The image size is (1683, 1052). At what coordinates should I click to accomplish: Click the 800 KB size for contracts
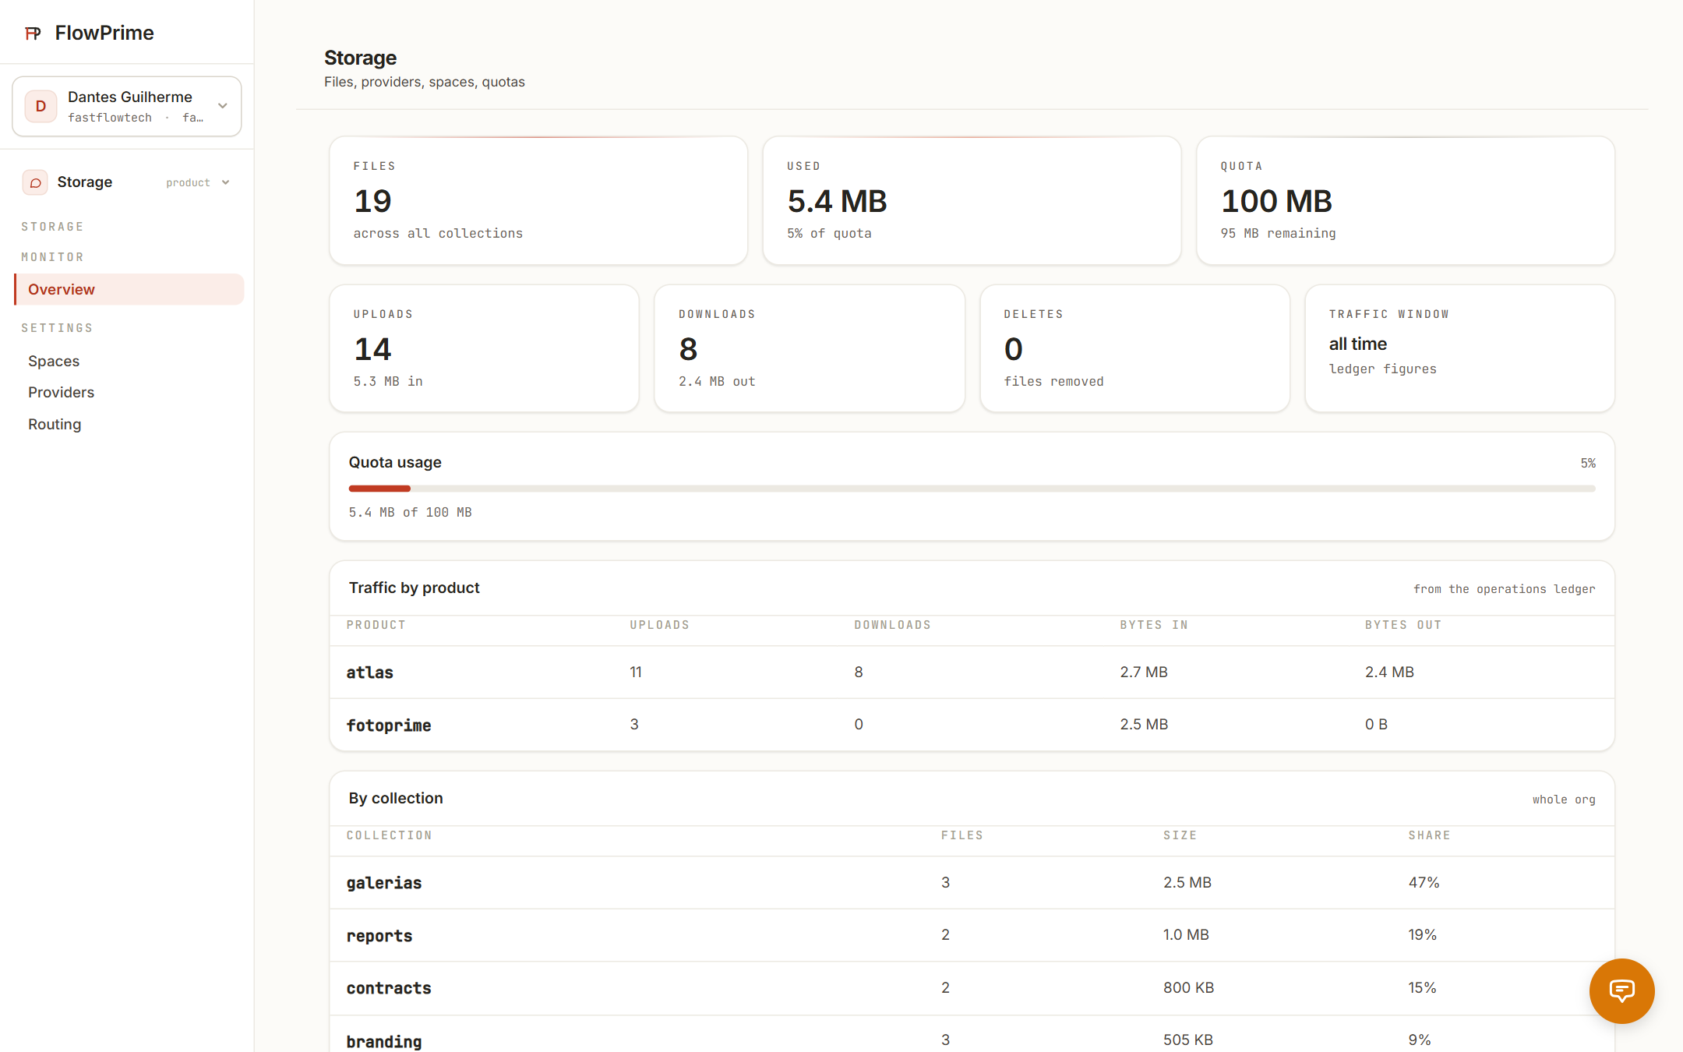coord(1188,987)
